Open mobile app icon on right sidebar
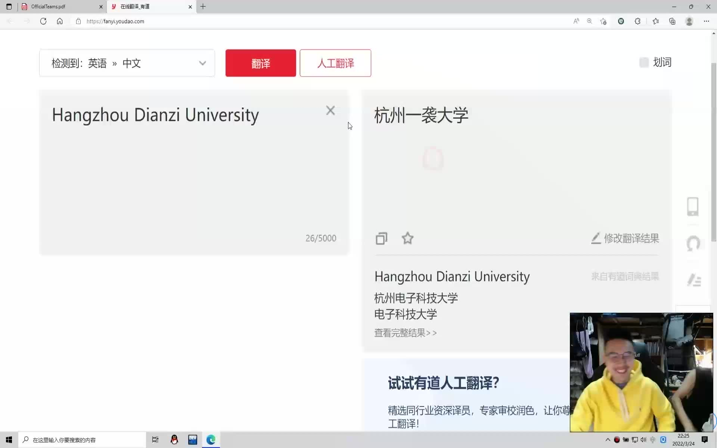This screenshot has height=448, width=717. pyautogui.click(x=693, y=206)
